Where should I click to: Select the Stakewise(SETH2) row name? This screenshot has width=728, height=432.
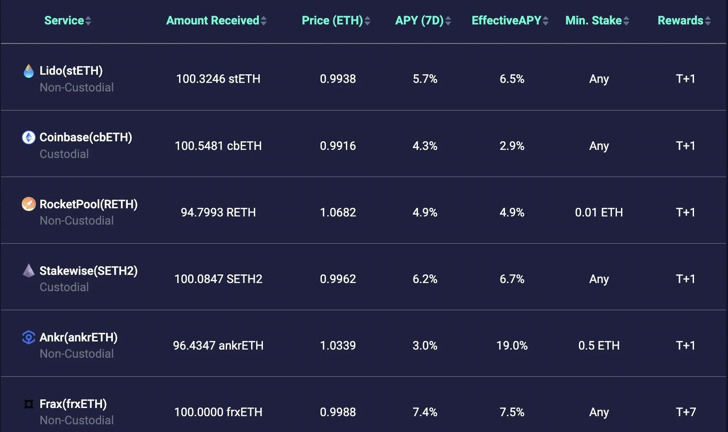click(88, 271)
